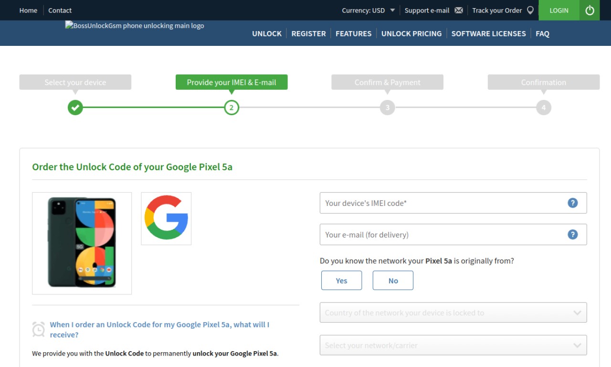Open the 'When I order an Unlock Code' question link
The width and height of the screenshot is (611, 367).
[x=159, y=330]
